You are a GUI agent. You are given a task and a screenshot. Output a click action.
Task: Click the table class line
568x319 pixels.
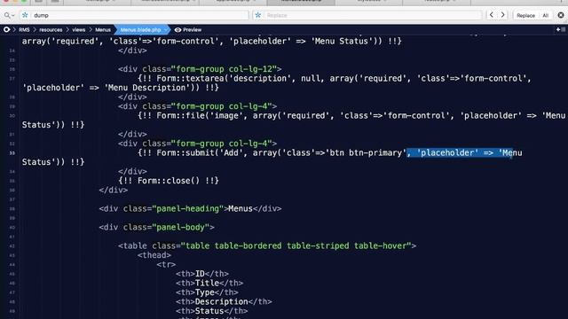[x=267, y=246]
